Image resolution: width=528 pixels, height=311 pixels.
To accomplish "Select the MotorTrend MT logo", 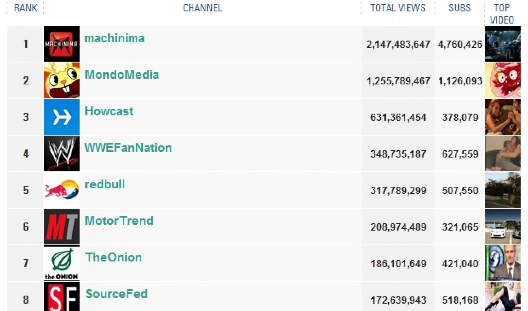I will click(61, 227).
